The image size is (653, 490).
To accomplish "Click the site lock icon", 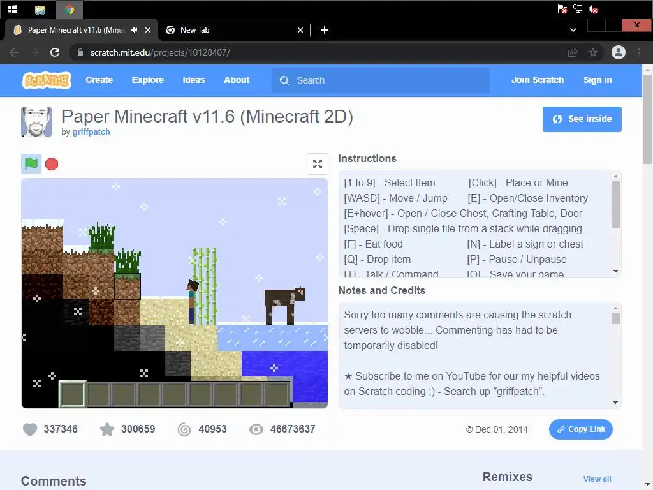I will (80, 52).
